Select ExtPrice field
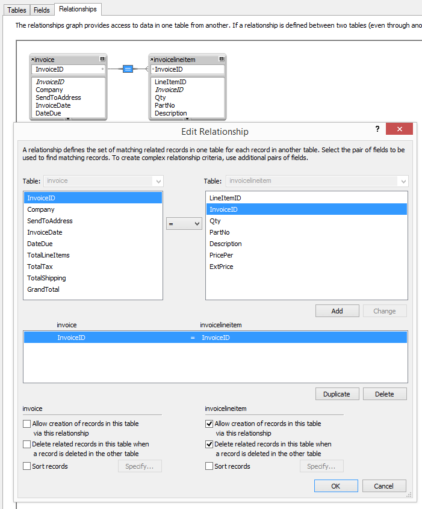Image resolution: width=422 pixels, height=509 pixels. pyautogui.click(x=306, y=267)
